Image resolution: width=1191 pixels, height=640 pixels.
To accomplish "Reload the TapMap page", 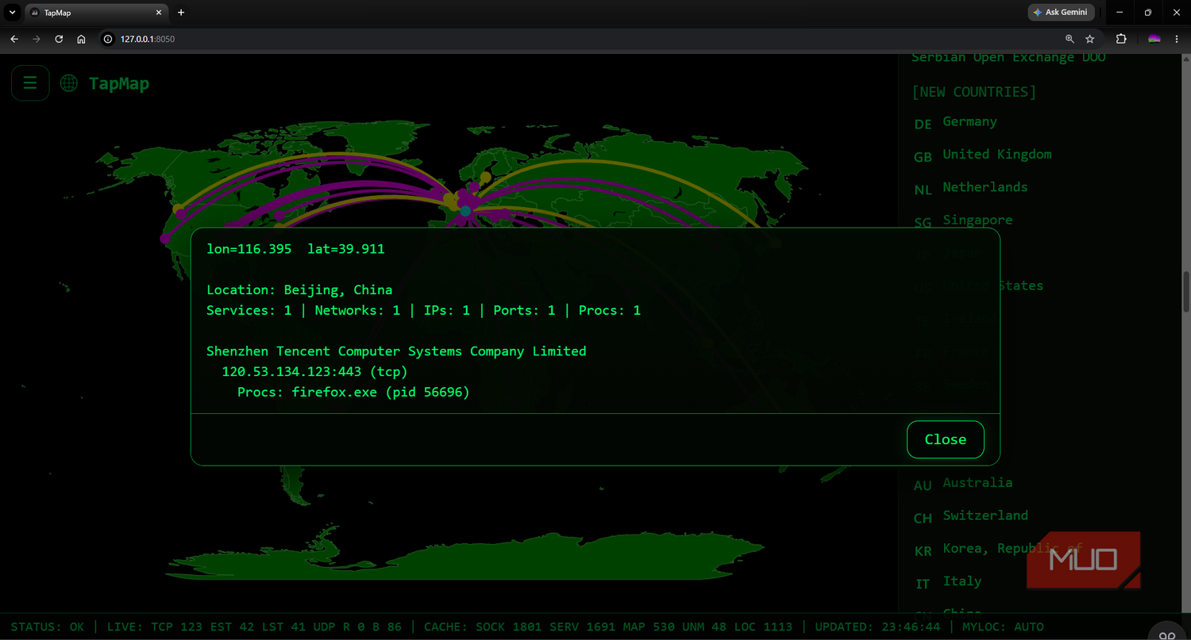I will point(59,39).
